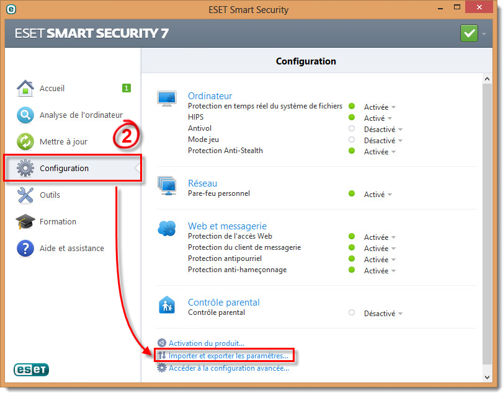Open Formation graduation cap icon
503x393 pixels.
coord(25,221)
